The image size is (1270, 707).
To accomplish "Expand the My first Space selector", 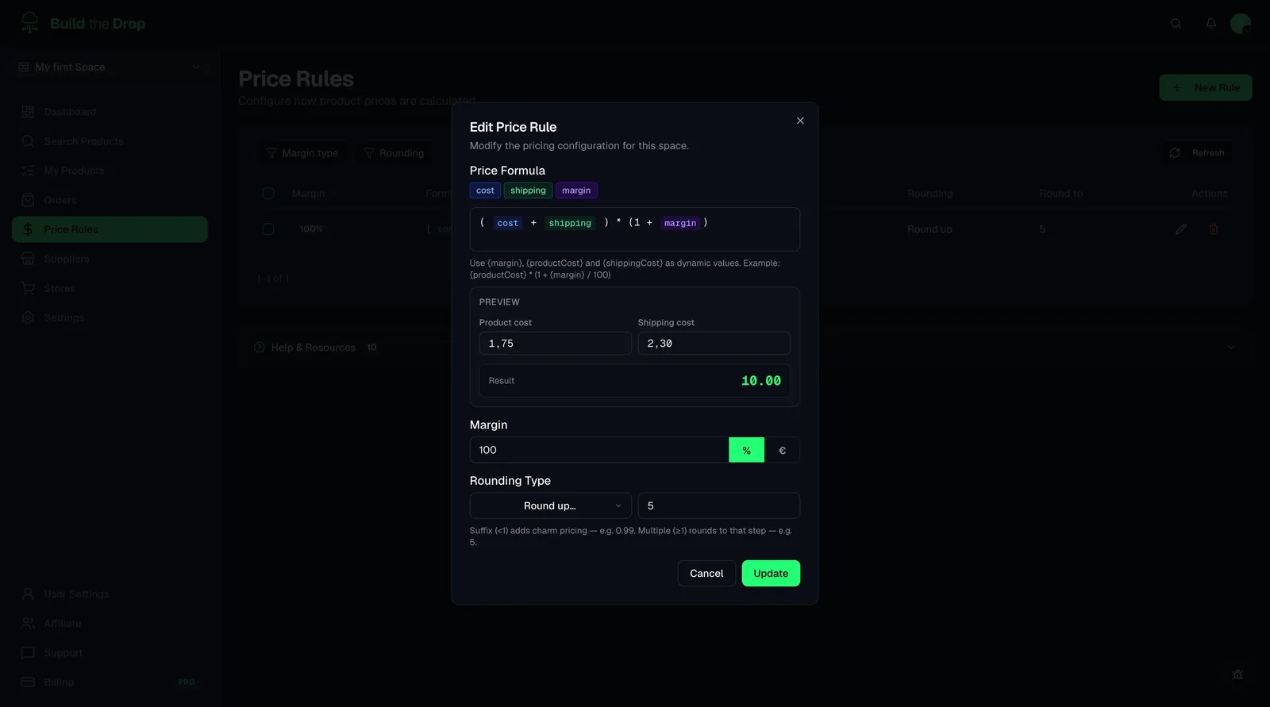I will (110, 67).
